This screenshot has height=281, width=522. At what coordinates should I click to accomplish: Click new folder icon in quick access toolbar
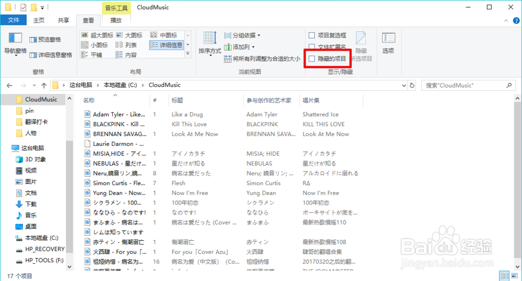[x=33, y=7]
